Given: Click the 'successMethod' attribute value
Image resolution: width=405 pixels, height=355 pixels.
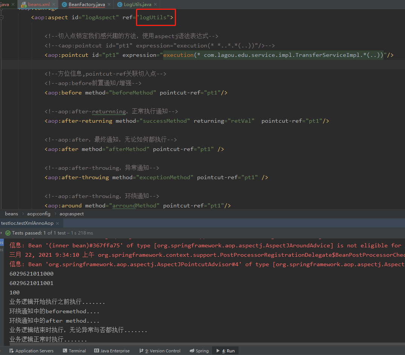Looking at the screenshot, I should (x=165, y=121).
